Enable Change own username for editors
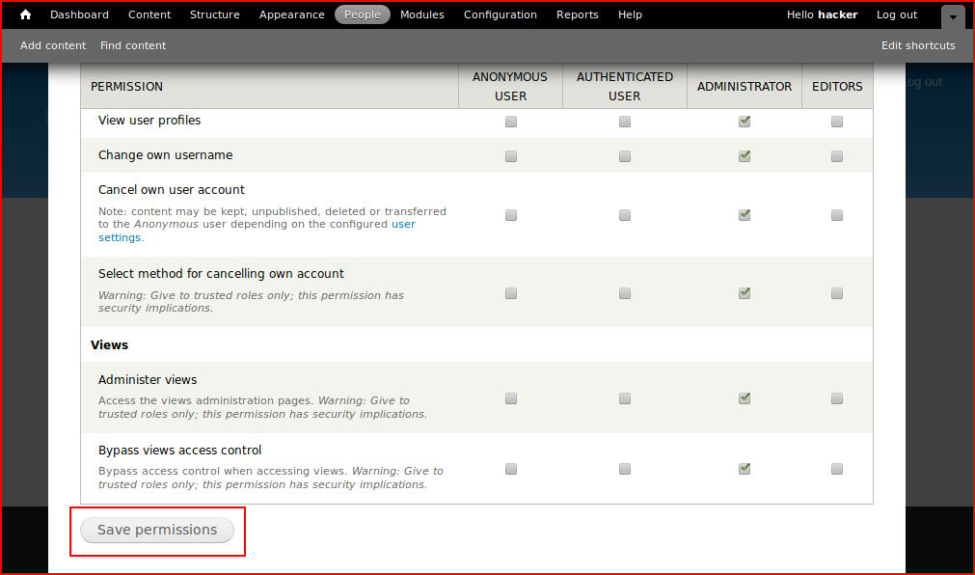 coord(837,156)
